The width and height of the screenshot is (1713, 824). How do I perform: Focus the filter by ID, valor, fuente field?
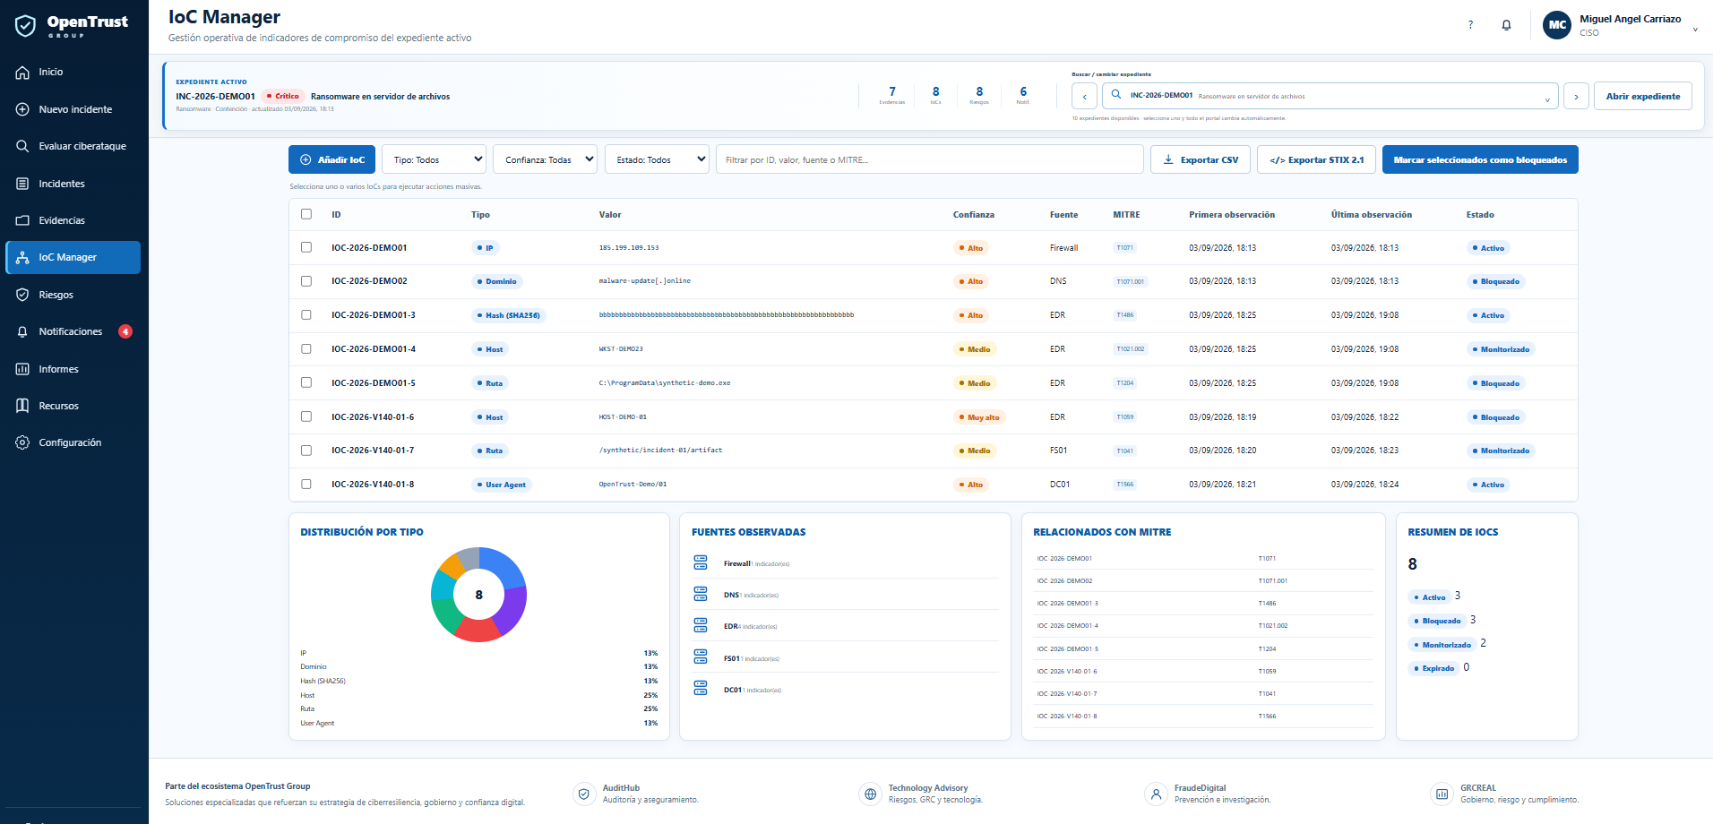click(x=930, y=159)
